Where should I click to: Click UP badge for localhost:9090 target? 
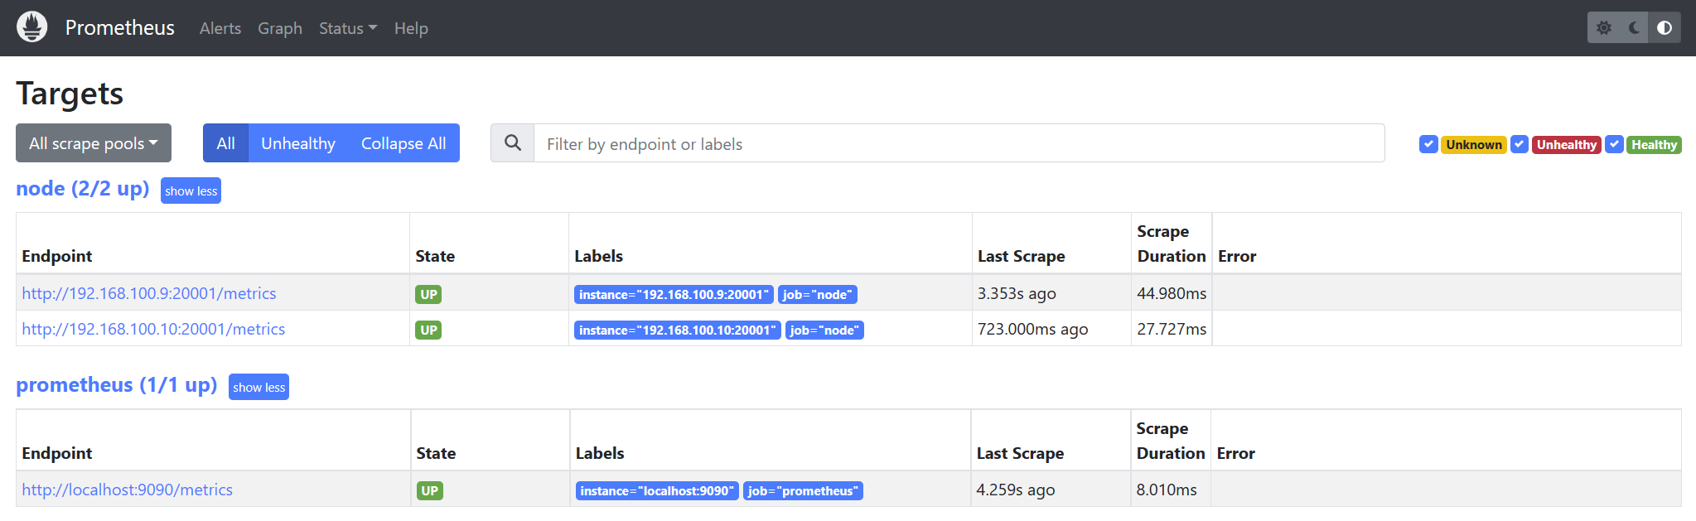coord(429,490)
